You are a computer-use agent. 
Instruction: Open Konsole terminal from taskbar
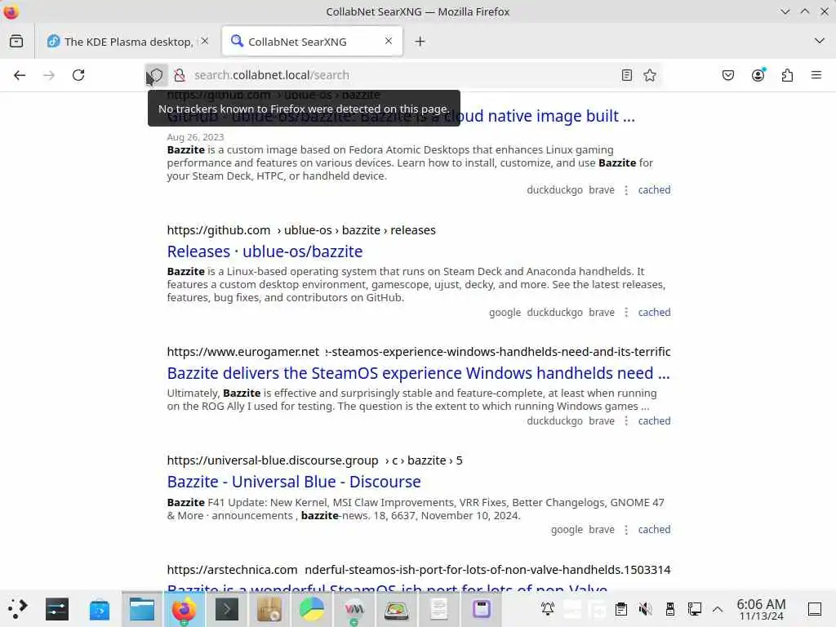pyautogui.click(x=227, y=609)
